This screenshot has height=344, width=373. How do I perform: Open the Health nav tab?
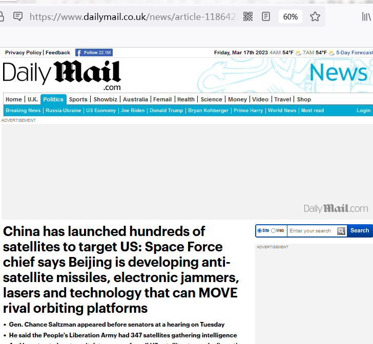(186, 99)
